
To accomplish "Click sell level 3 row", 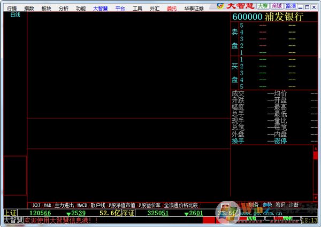I will click(278, 39).
